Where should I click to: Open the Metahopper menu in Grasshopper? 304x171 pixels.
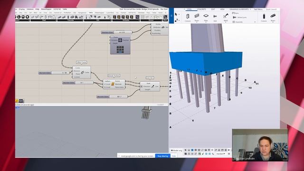pos(46,9)
